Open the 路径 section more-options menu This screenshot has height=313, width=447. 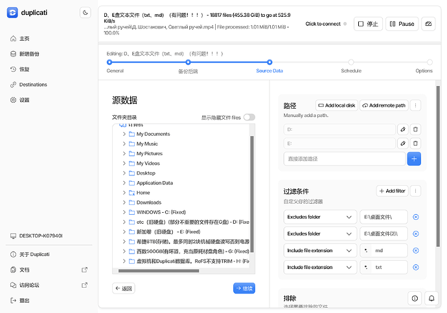(x=415, y=105)
